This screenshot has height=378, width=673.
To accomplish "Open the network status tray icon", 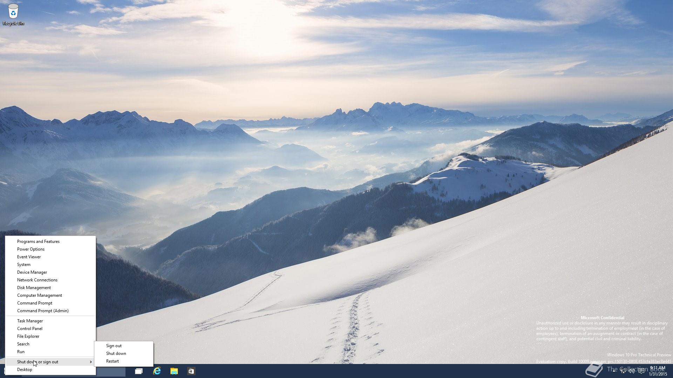I will pos(623,371).
